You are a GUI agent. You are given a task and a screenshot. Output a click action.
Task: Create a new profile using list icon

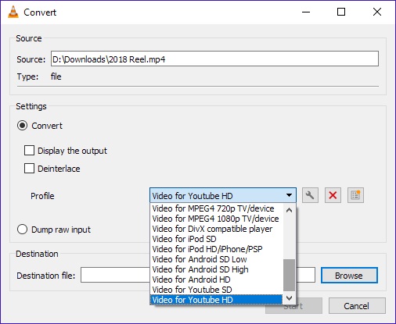355,195
